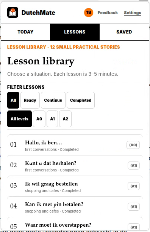
Task: Filter lessons by Ready status
Action: click(30, 100)
